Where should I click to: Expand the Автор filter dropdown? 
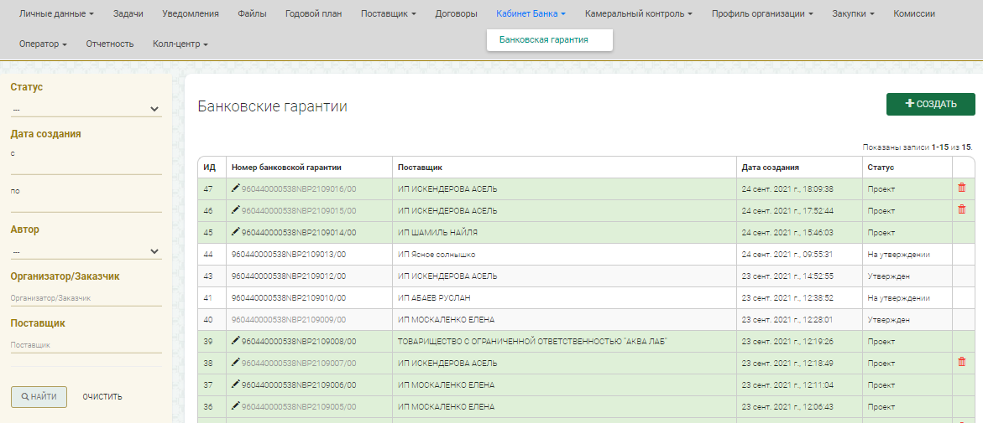pos(86,251)
